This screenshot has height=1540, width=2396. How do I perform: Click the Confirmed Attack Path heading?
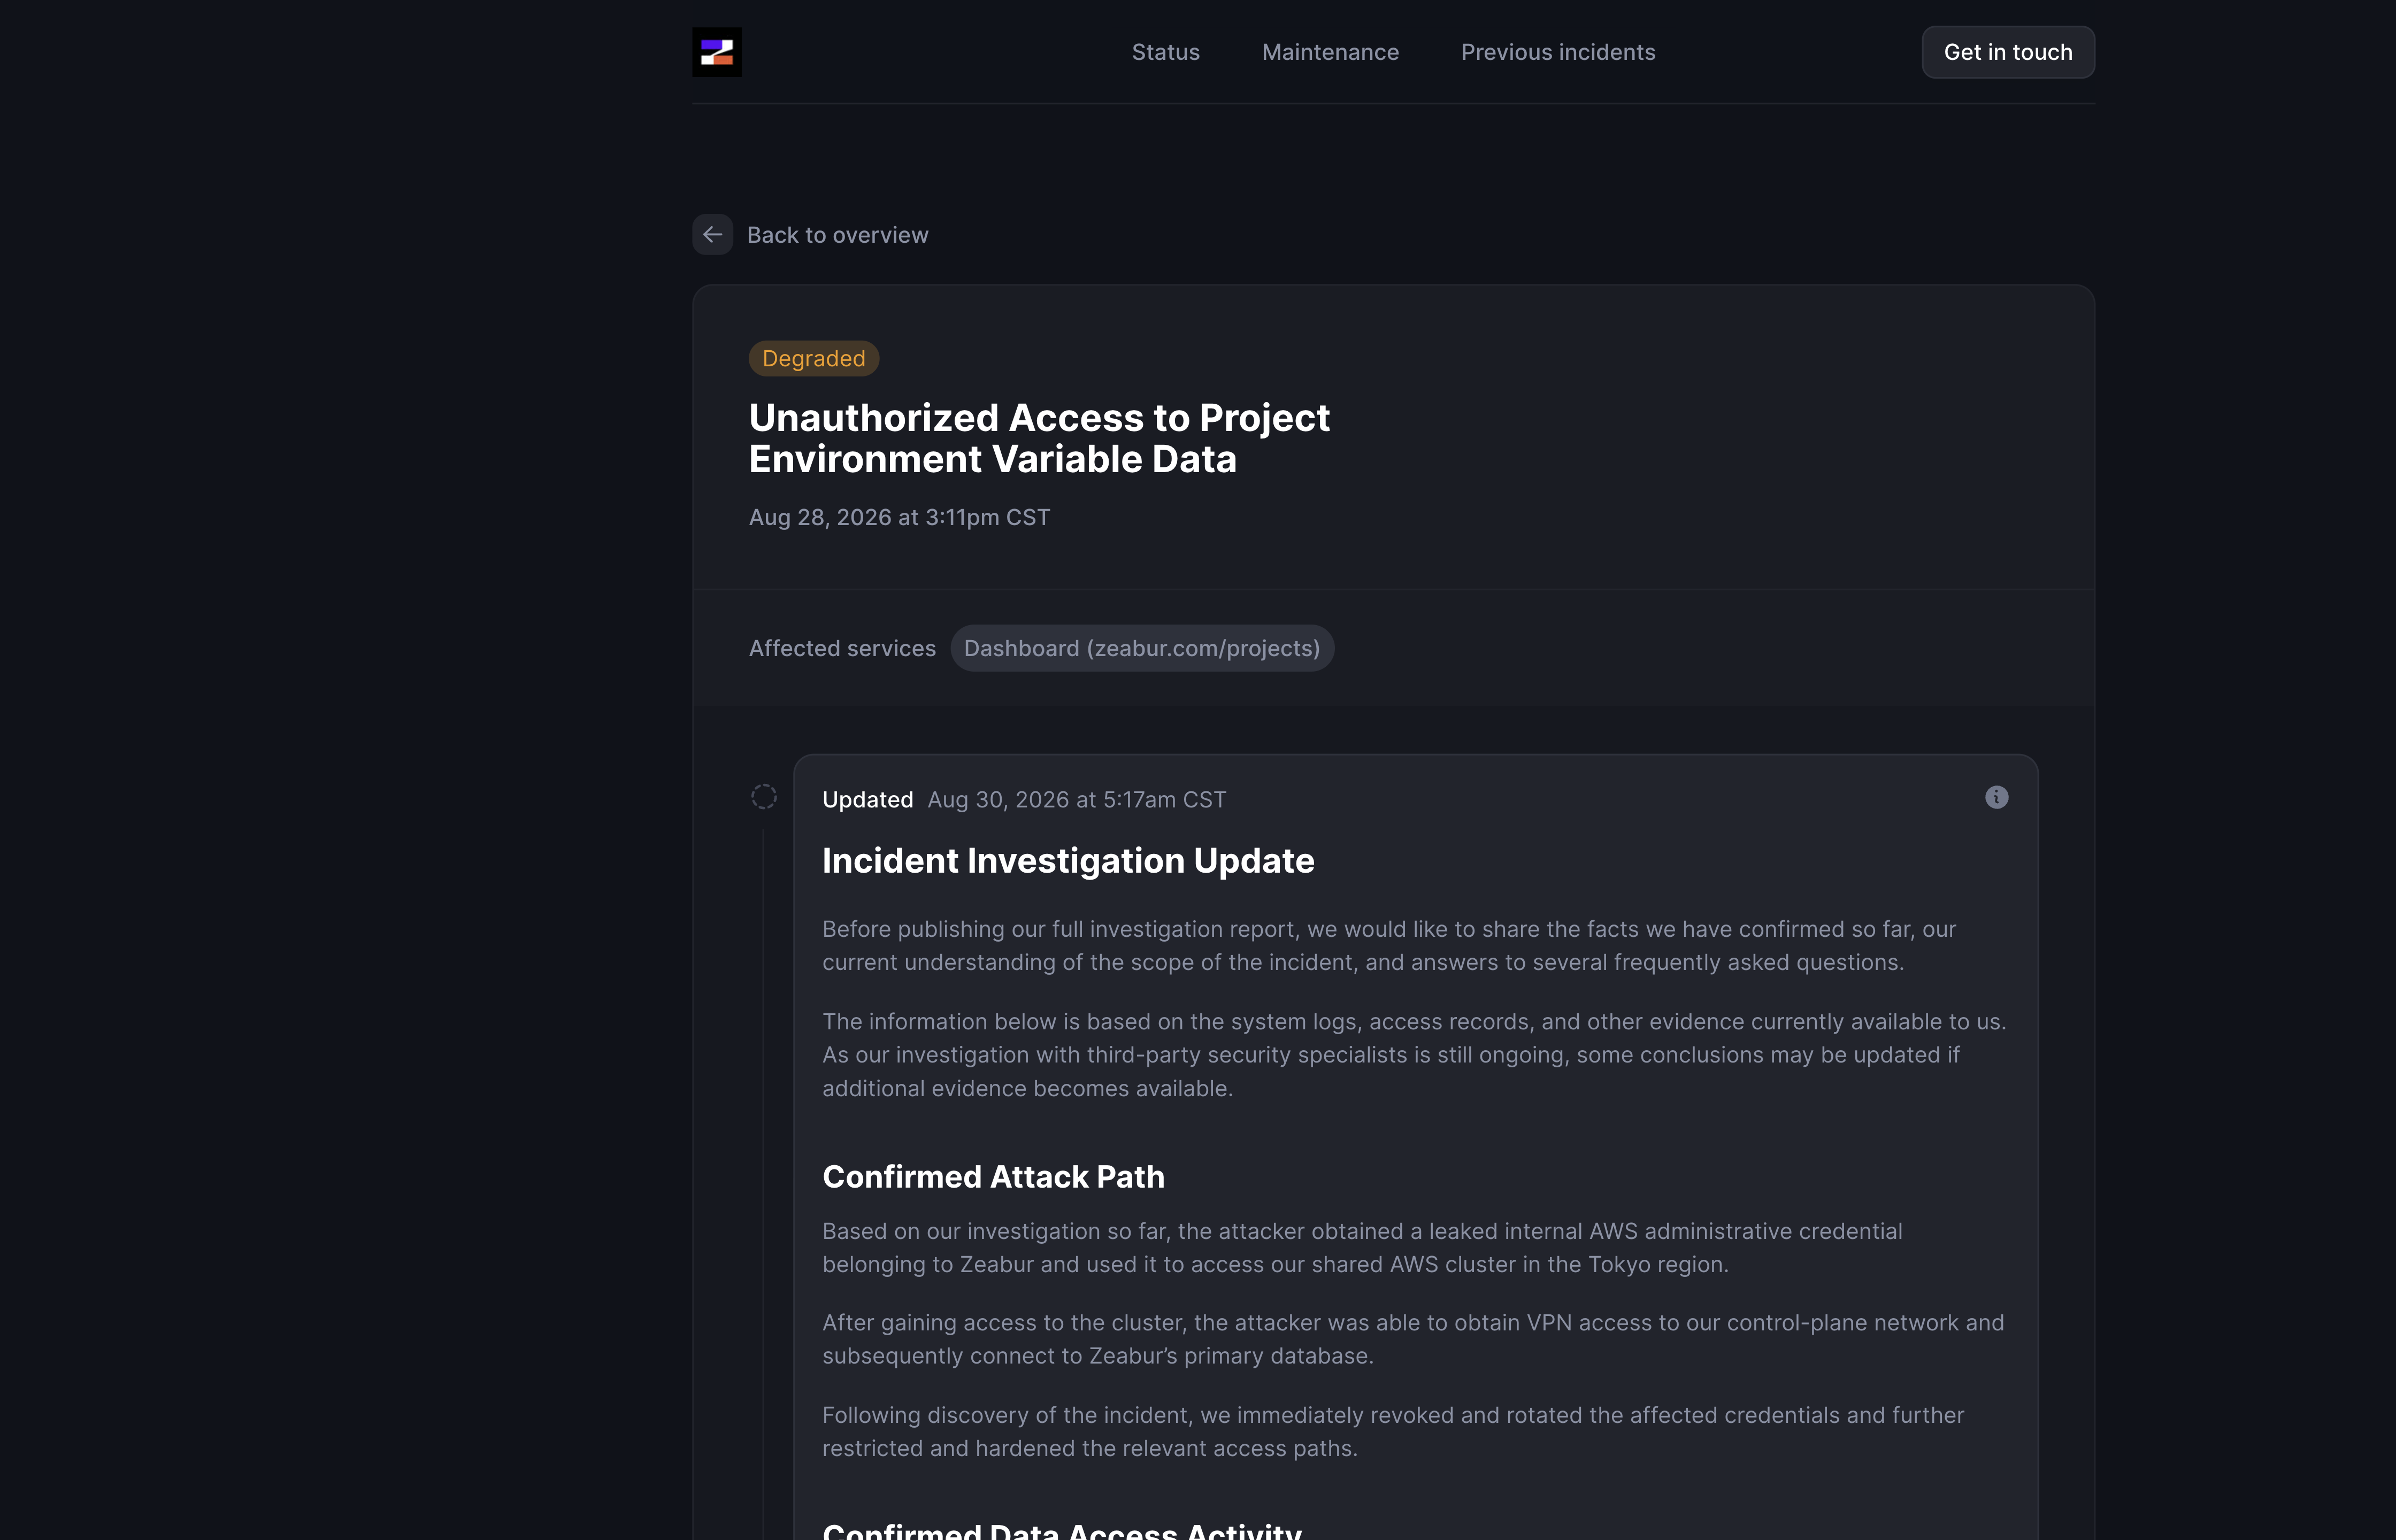[993, 1177]
